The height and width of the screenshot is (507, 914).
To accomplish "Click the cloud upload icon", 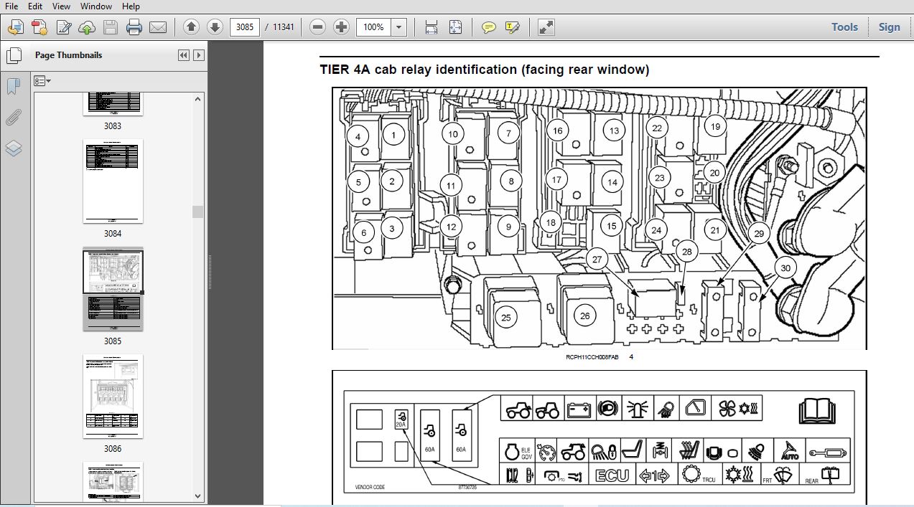I will pyautogui.click(x=87, y=27).
